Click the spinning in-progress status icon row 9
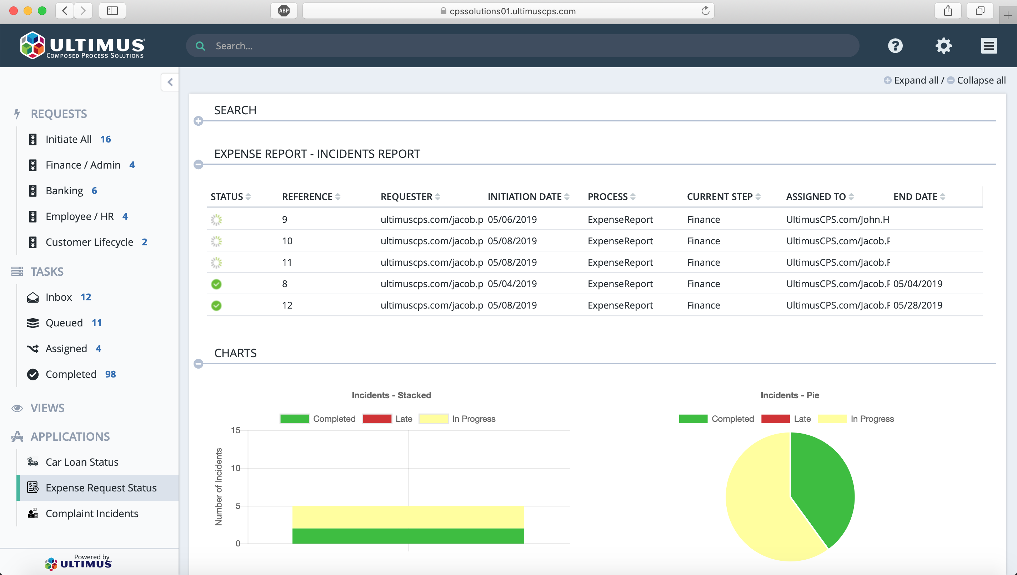This screenshot has width=1017, height=575. [x=216, y=219]
